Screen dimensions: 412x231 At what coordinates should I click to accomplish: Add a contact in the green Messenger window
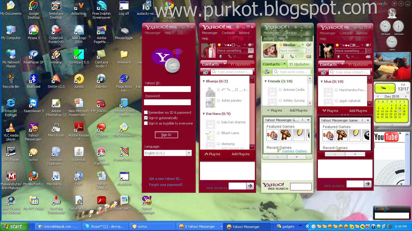tap(267, 72)
